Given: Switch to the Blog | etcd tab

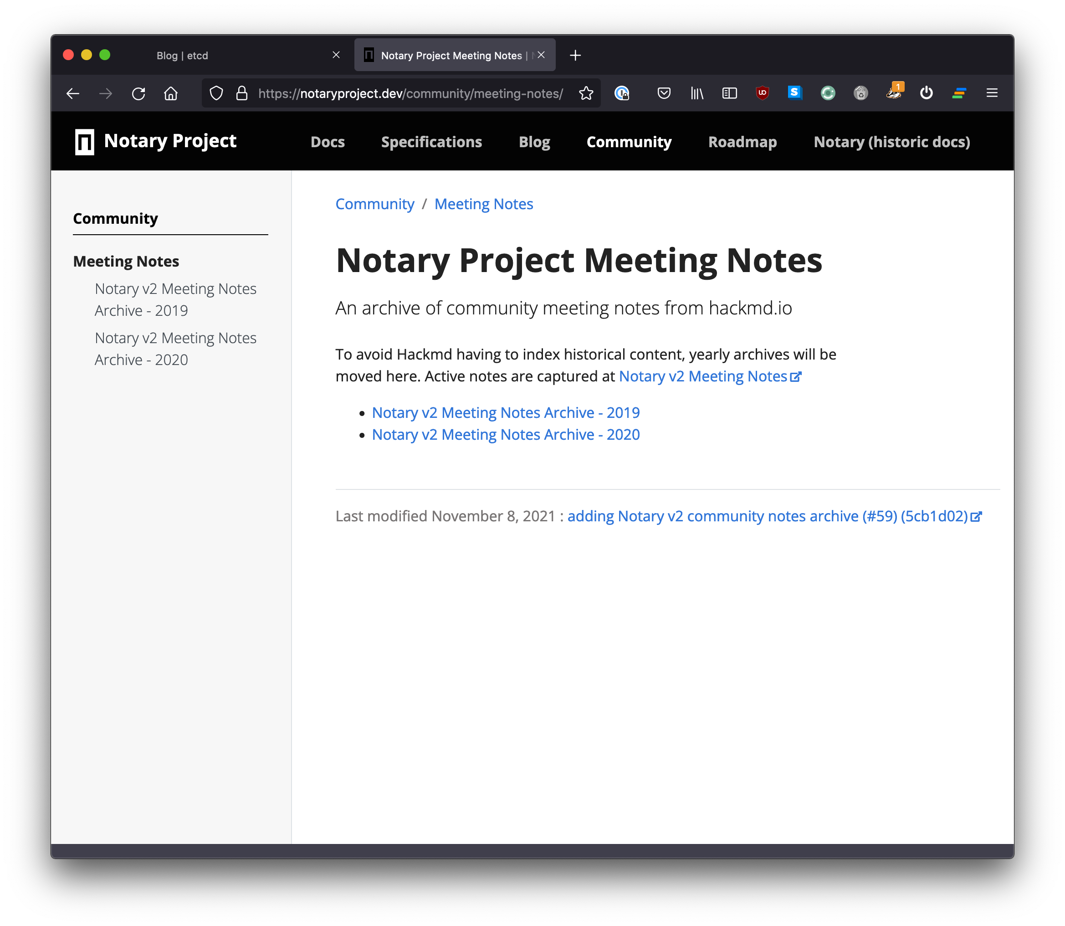Looking at the screenshot, I should (x=182, y=55).
